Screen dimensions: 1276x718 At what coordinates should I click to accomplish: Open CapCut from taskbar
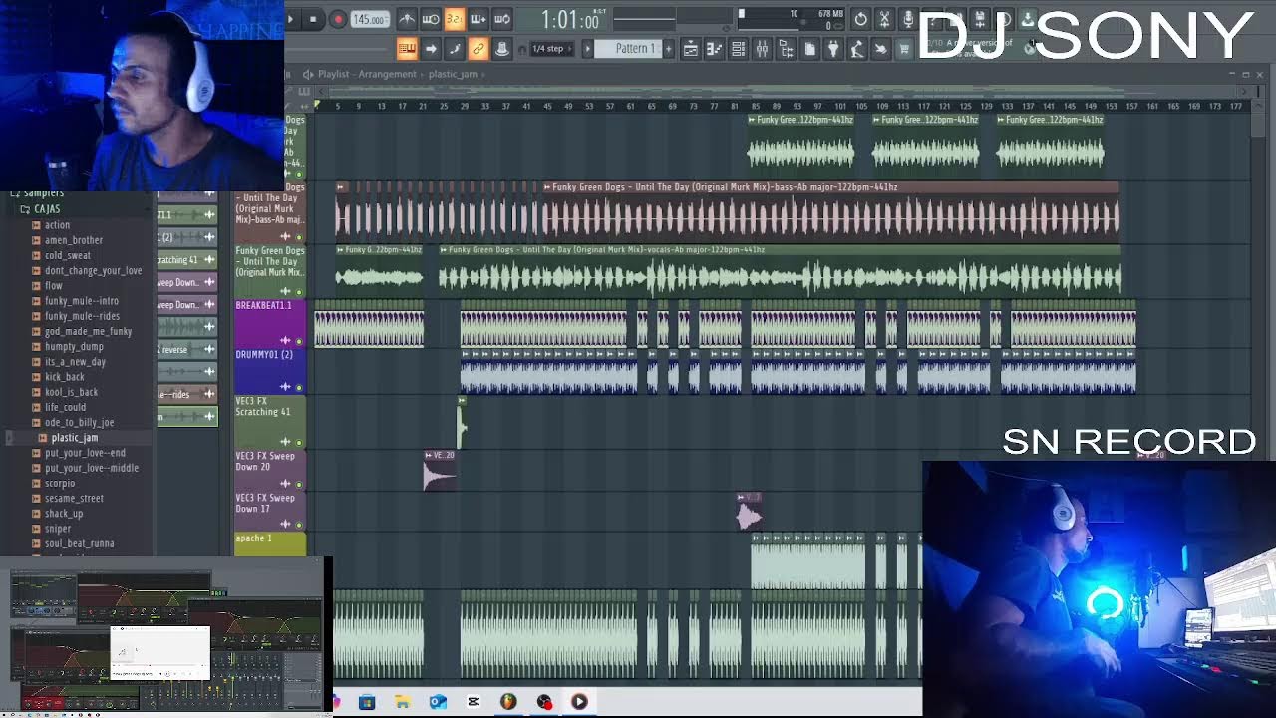tap(474, 702)
